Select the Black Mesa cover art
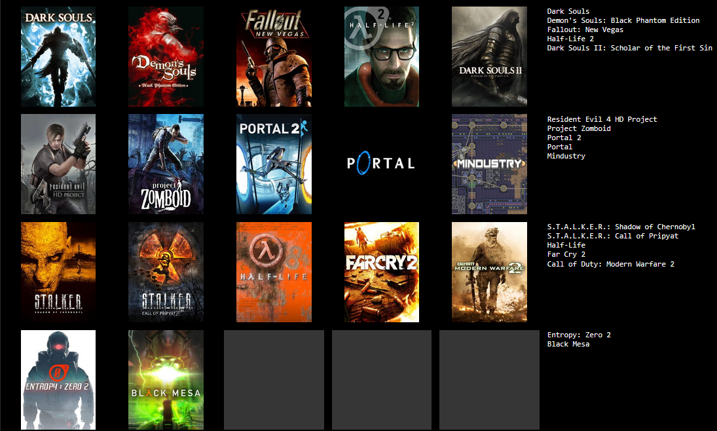The height and width of the screenshot is (431, 717). (166, 380)
